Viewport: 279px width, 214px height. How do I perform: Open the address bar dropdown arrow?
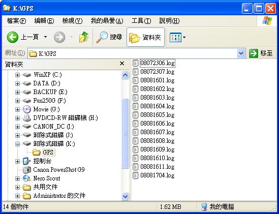click(241, 53)
